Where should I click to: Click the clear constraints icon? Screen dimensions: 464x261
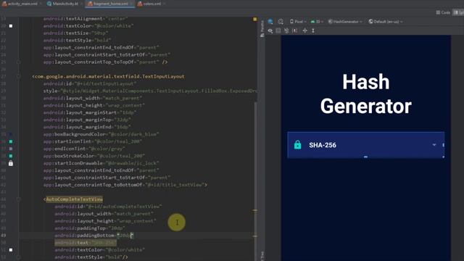[286, 30]
